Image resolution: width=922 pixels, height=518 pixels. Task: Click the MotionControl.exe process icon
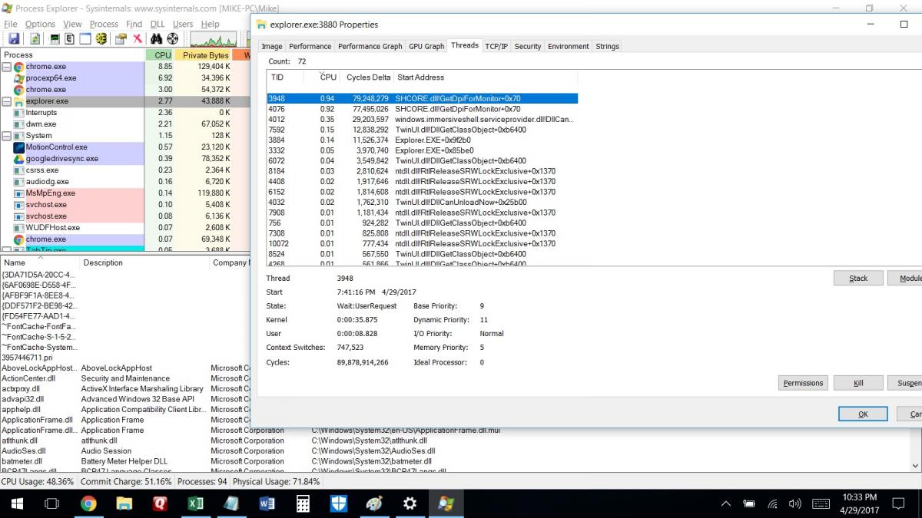(x=19, y=147)
